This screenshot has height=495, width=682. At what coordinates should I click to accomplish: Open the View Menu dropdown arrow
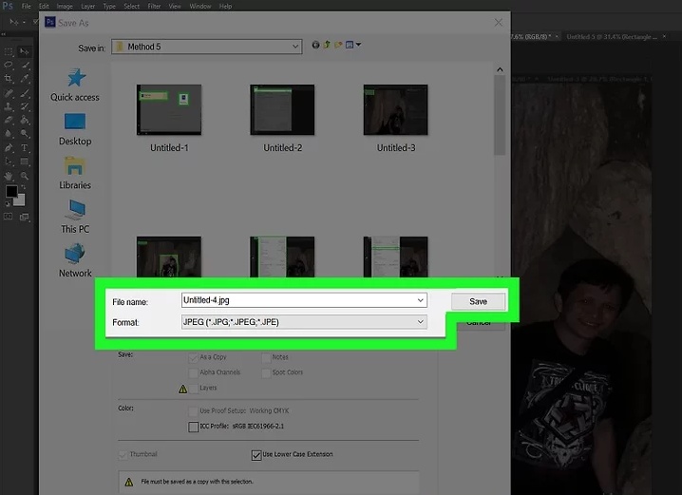coord(358,45)
